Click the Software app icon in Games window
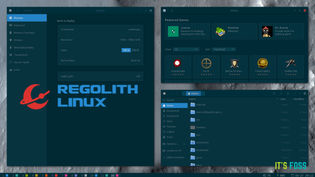Viewport: 315px width, 177px height. tap(164, 11)
